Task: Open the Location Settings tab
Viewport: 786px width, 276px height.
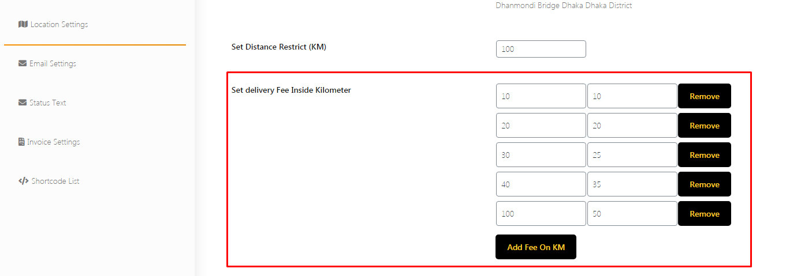Action: pyautogui.click(x=59, y=24)
